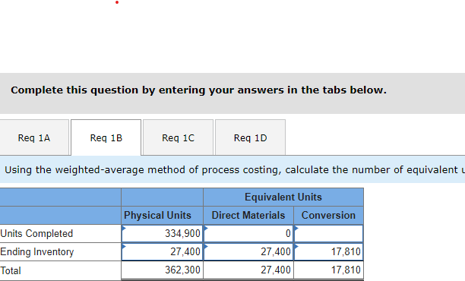Viewport: 465px width, 281px height.
Task: Select the Ending Inventory row label
Action: [37, 252]
